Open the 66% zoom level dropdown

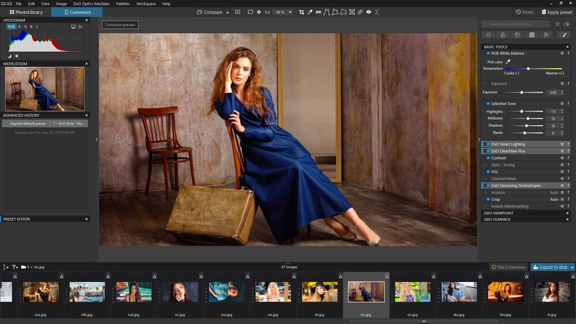click(x=290, y=12)
